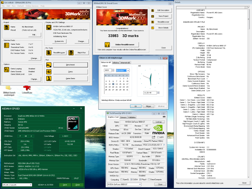Click the Lookup button in GPU-Z
Image resolution: width=252 pixels, height=189 pixels.
159,122
